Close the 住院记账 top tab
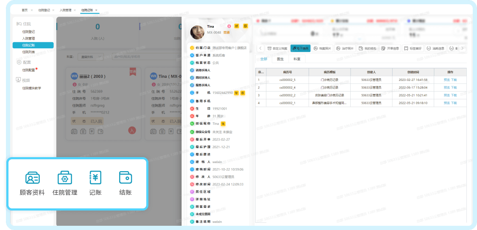Image resolution: width=477 pixels, height=230 pixels. [96, 10]
